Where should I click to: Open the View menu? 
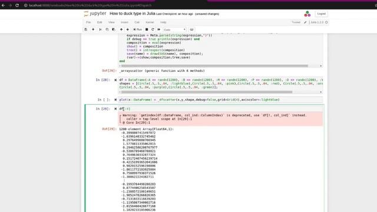pyautogui.click(x=111, y=22)
